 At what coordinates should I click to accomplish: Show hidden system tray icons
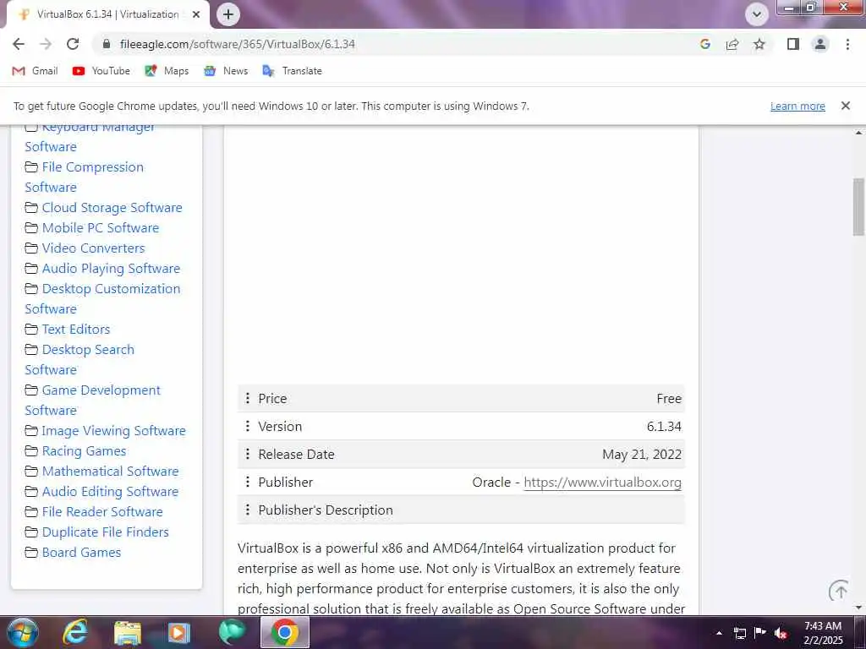point(719,633)
